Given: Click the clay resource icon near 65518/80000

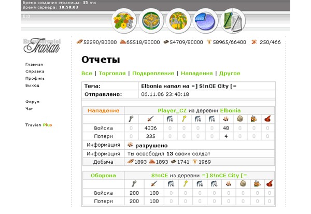Looking at the screenshot, I should [x=123, y=42].
